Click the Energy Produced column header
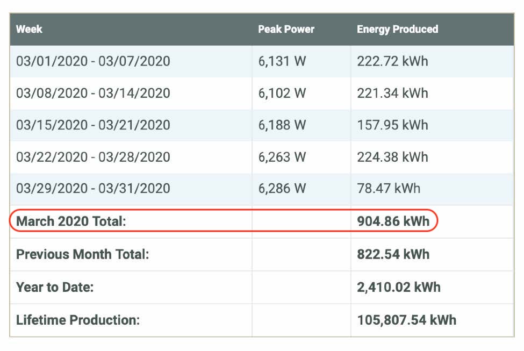The height and width of the screenshot is (351, 524). [397, 30]
